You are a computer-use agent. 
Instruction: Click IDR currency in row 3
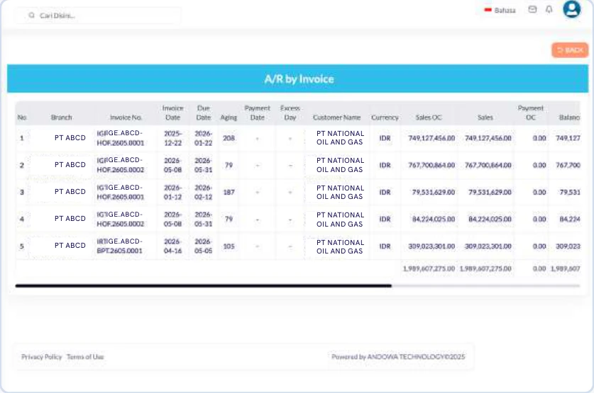(x=385, y=193)
